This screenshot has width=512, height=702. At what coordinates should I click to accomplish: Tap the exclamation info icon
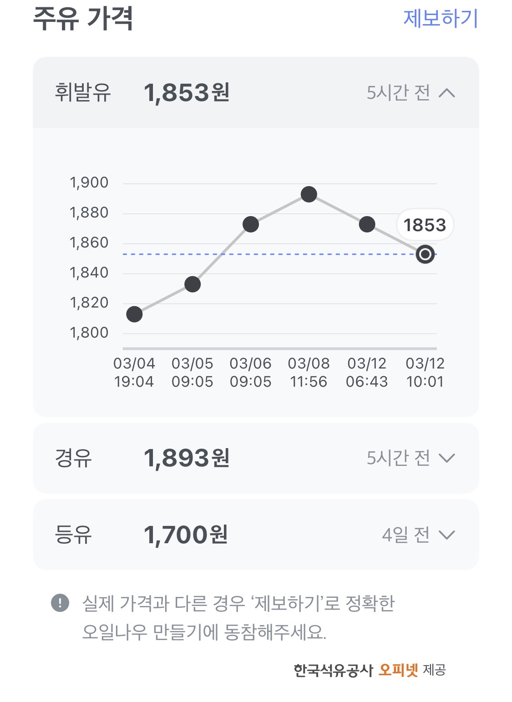(x=60, y=604)
